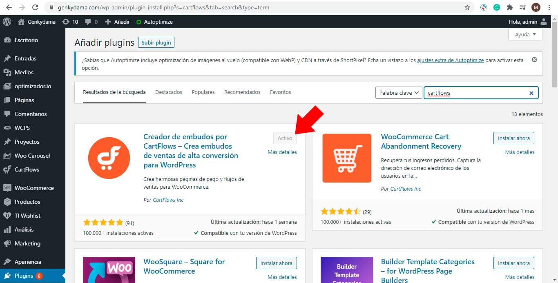Switch to the Populares tab
Viewport: 558px width, 283px height.
tap(203, 92)
